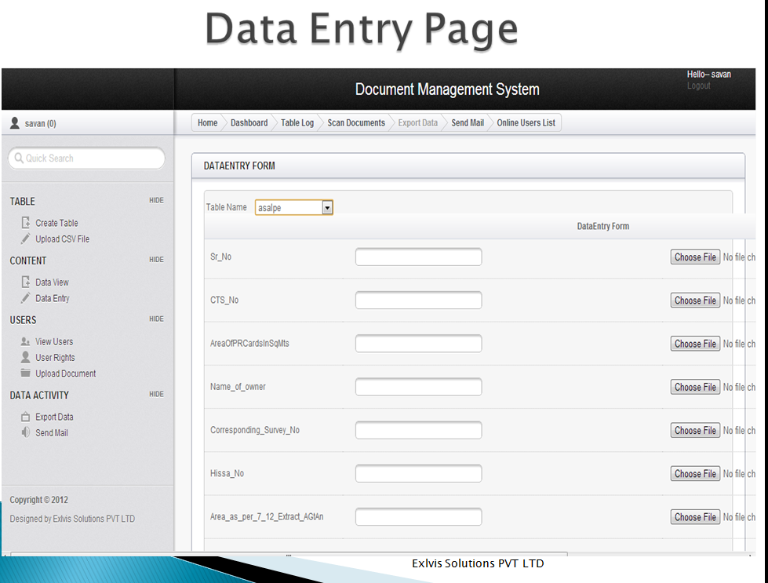Click the Quick Search box

[x=86, y=159]
